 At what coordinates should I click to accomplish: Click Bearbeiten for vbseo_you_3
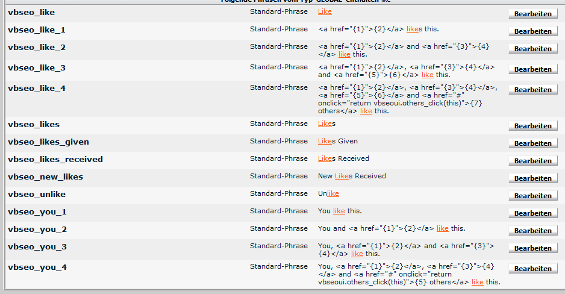point(533,248)
